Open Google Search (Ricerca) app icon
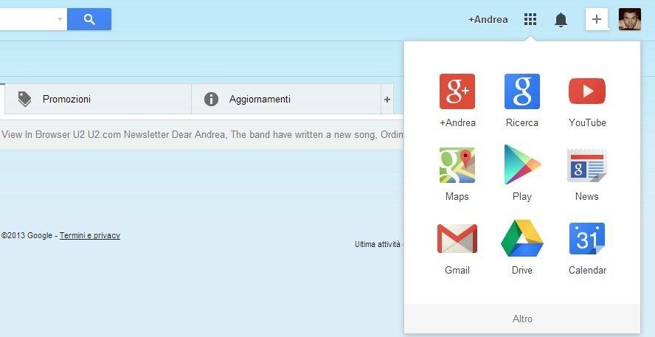This screenshot has height=337, width=655. point(522,92)
